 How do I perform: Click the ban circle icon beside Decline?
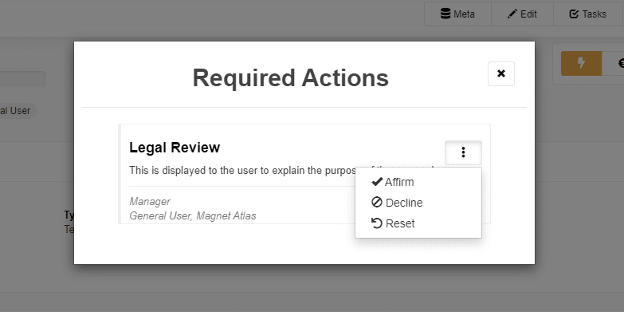tap(376, 203)
